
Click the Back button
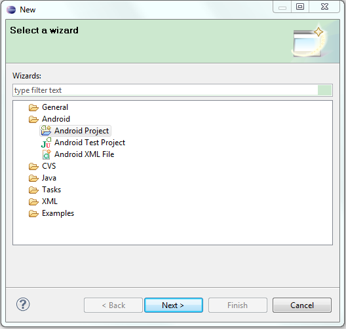point(113,305)
